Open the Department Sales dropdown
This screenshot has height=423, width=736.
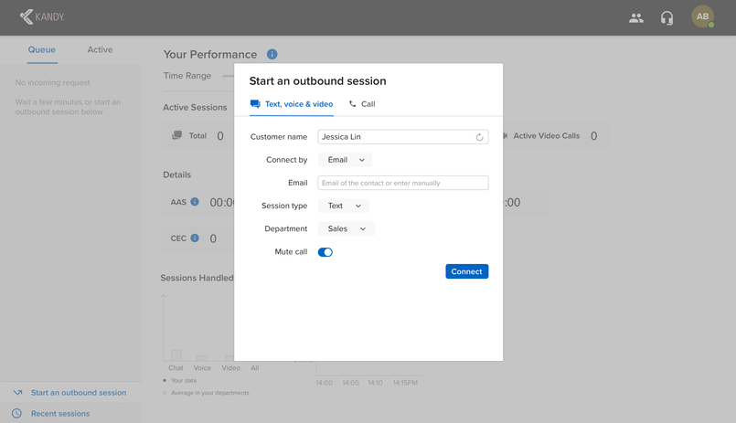[x=346, y=228]
